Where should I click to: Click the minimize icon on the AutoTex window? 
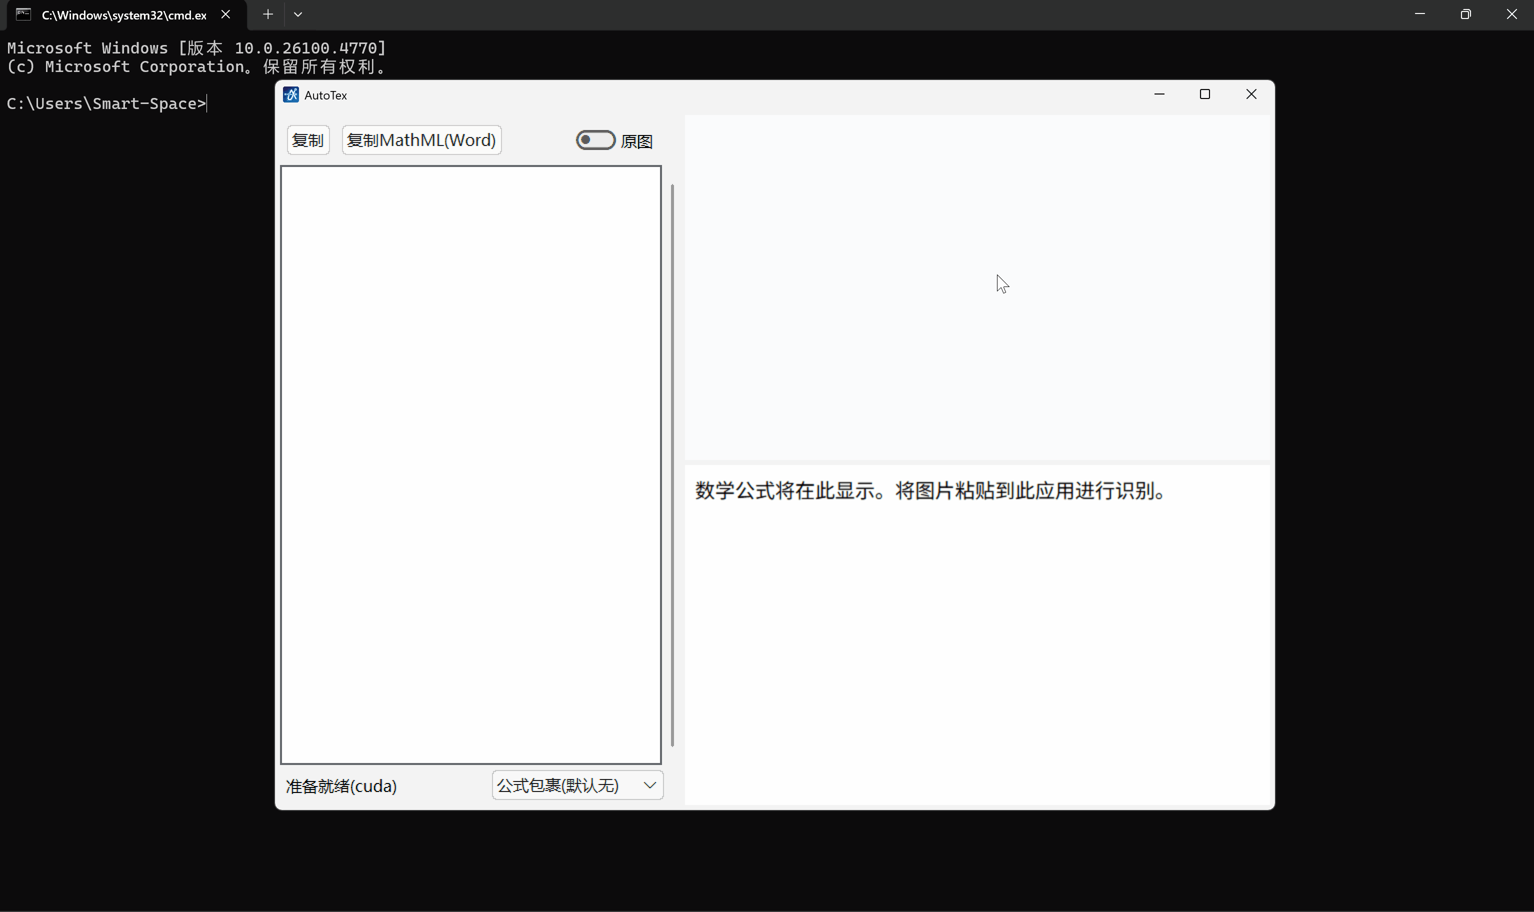tap(1159, 94)
